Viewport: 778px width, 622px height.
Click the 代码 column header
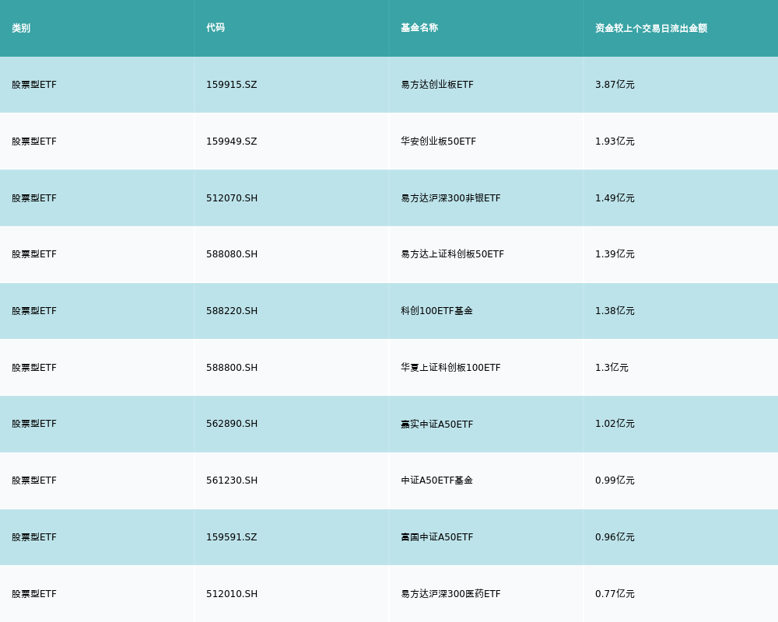[x=216, y=28]
